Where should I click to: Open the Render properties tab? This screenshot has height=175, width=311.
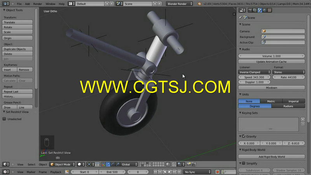[x=250, y=10]
